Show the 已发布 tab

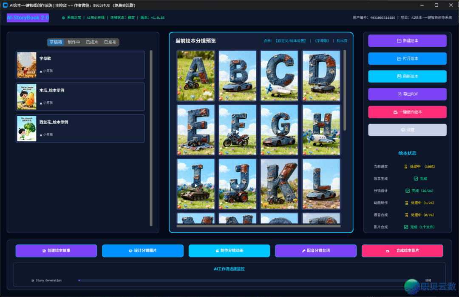110,42
